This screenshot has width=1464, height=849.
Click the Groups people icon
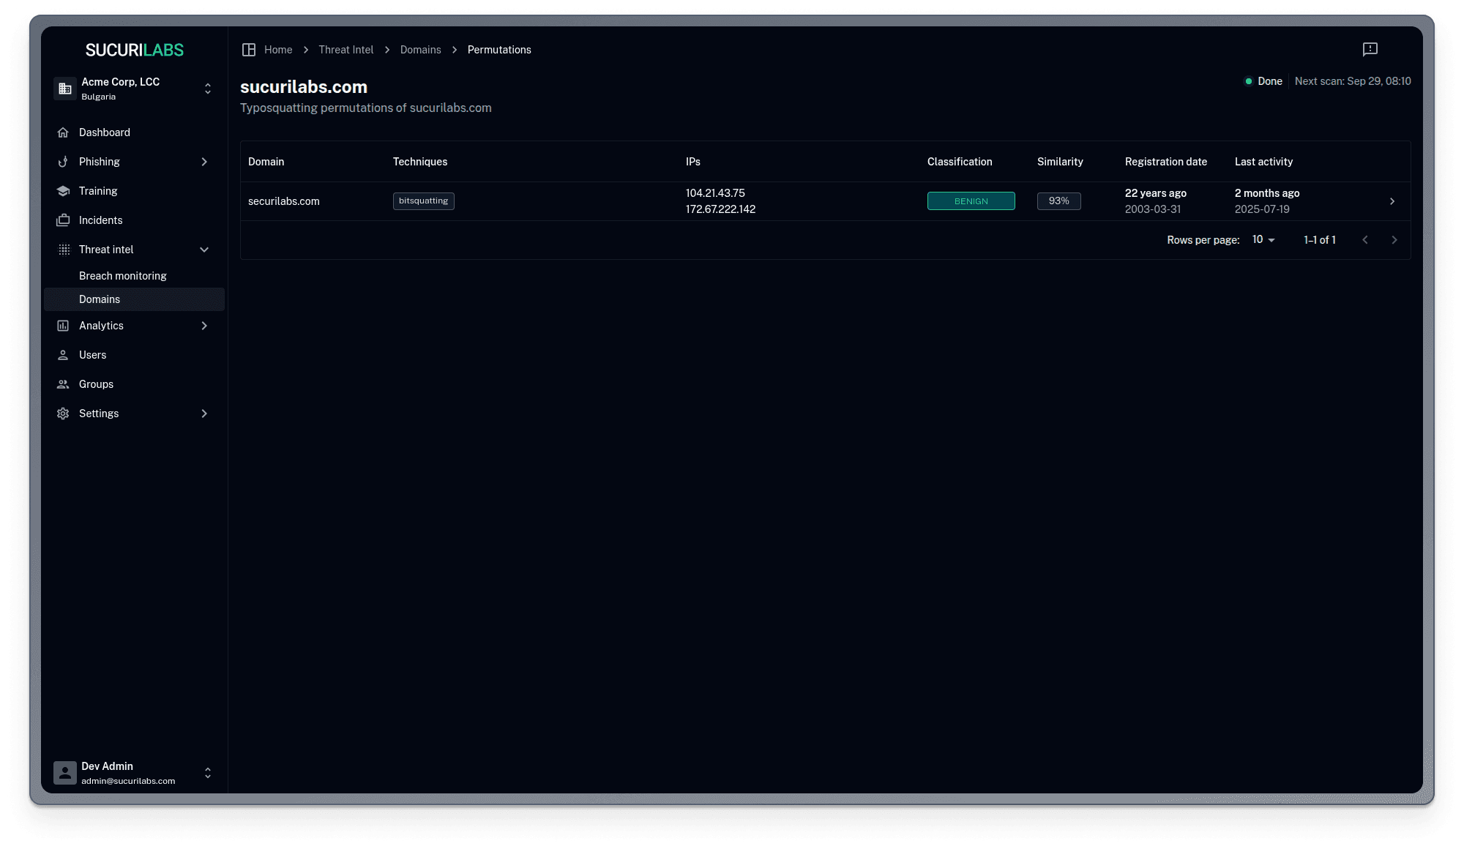click(x=63, y=384)
